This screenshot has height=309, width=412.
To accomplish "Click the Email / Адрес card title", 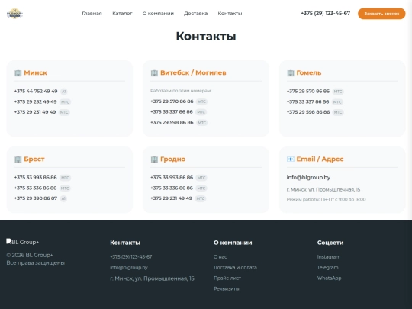I will click(320, 159).
